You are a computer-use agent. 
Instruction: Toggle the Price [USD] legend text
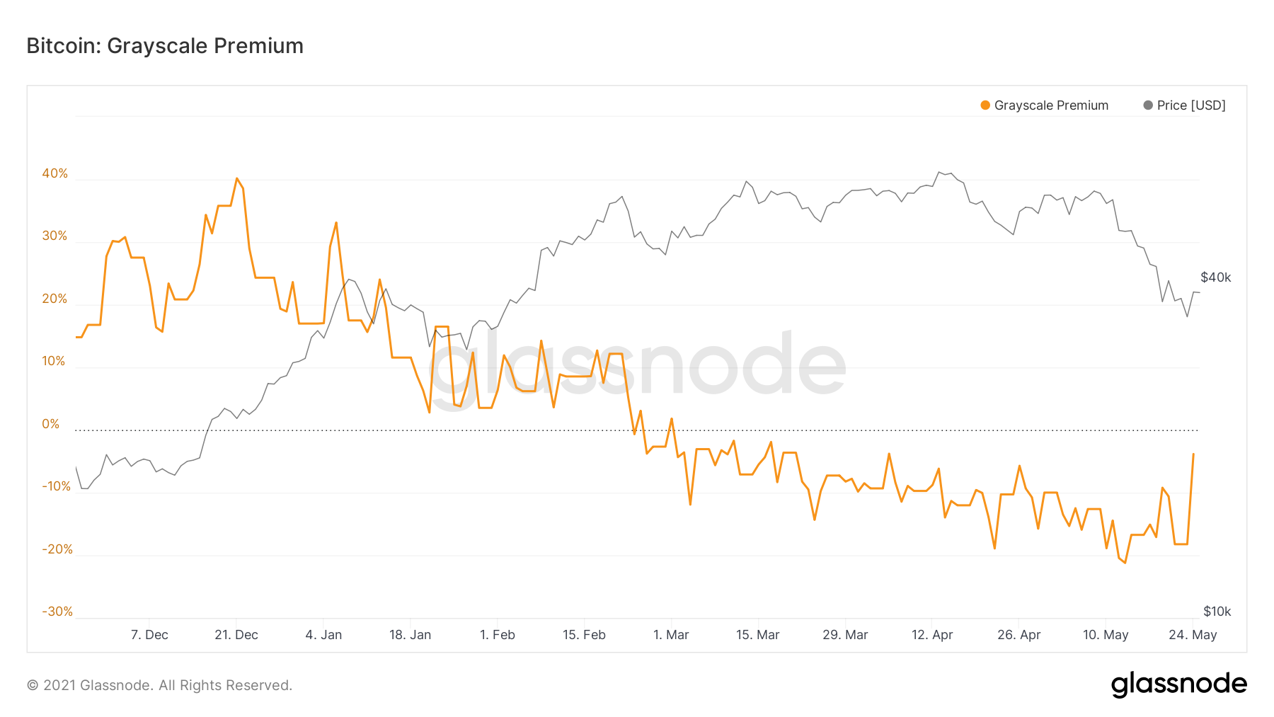tap(1191, 105)
